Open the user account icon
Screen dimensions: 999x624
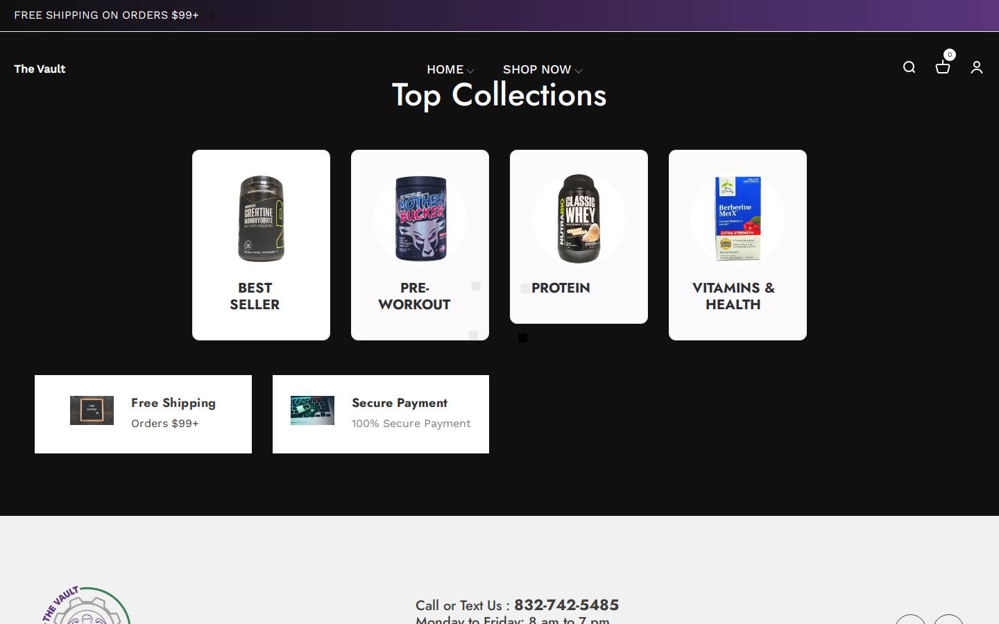pyautogui.click(x=976, y=67)
